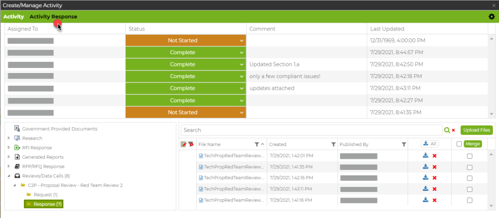
Task: Expand the RFP/RFQ Response tree node
Action: [x=9, y=166]
